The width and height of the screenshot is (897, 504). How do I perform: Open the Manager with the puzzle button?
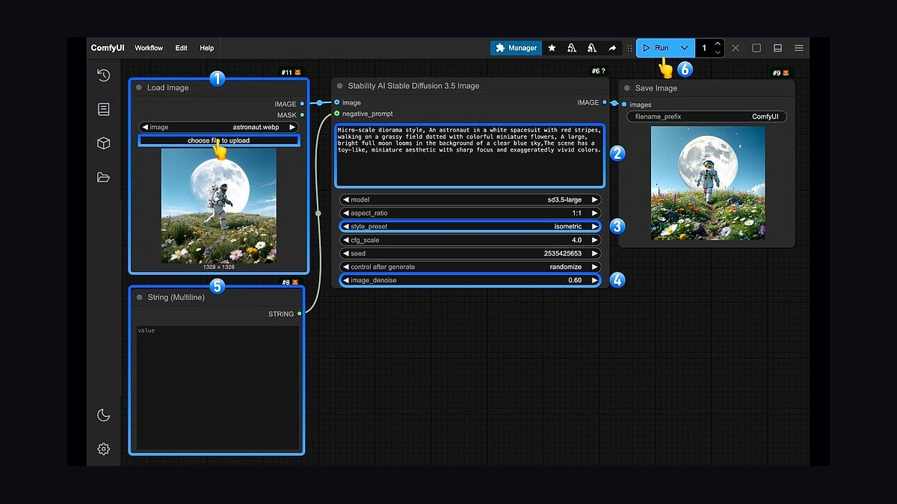point(517,48)
